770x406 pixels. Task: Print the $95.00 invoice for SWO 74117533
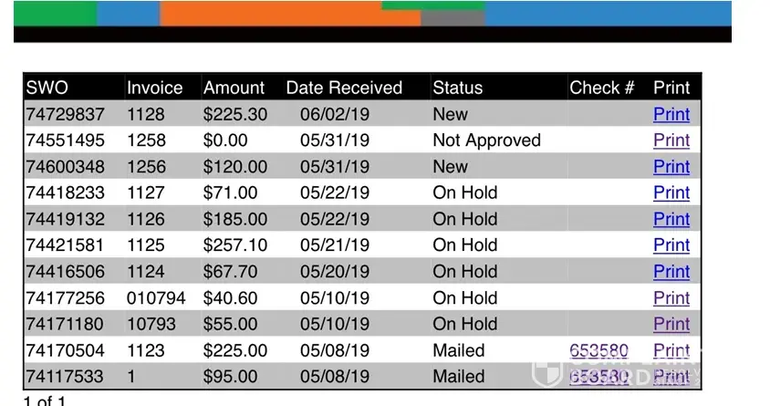tap(671, 377)
